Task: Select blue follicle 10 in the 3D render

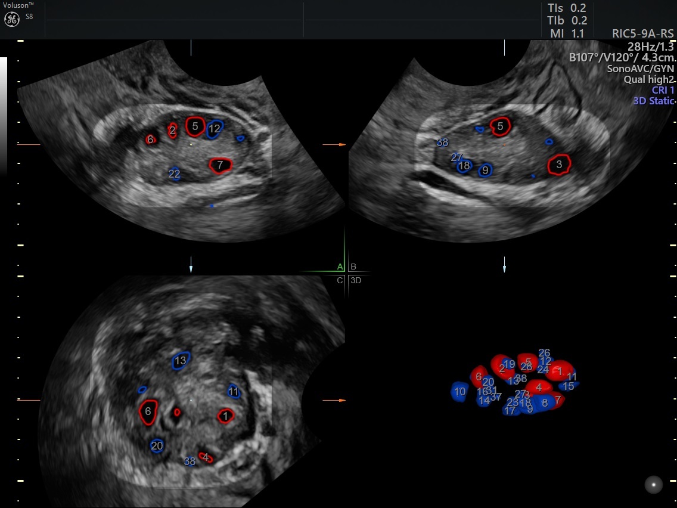Action: [459, 392]
